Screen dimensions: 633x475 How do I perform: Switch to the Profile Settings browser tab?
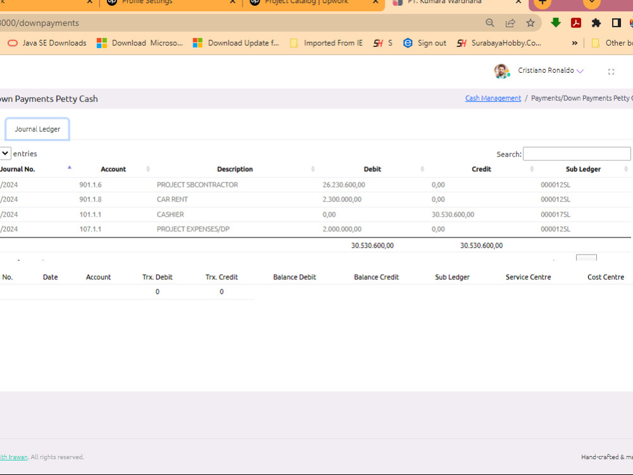point(147,2)
